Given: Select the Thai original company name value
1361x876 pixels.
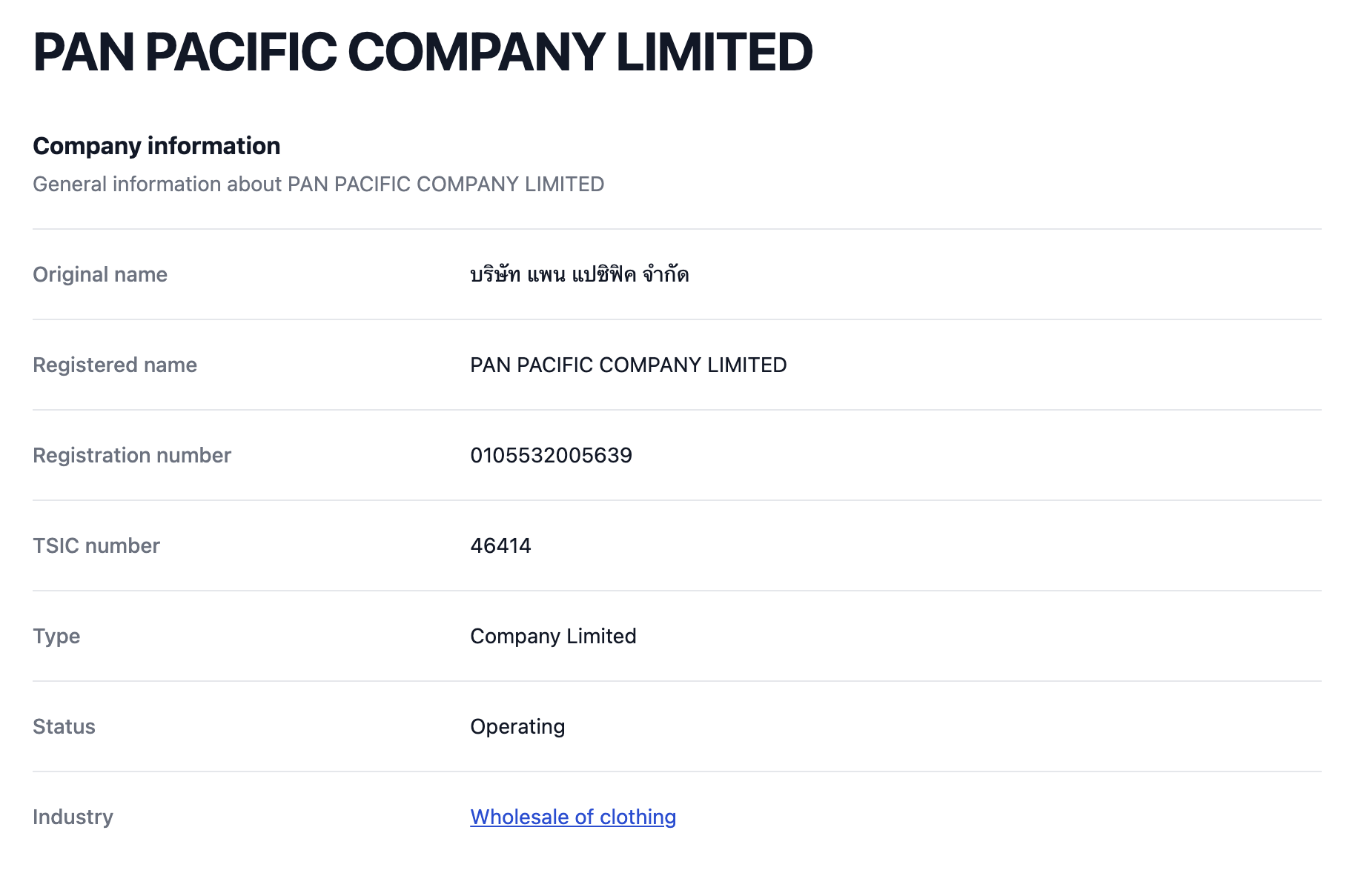Looking at the screenshot, I should pyautogui.click(x=579, y=274).
